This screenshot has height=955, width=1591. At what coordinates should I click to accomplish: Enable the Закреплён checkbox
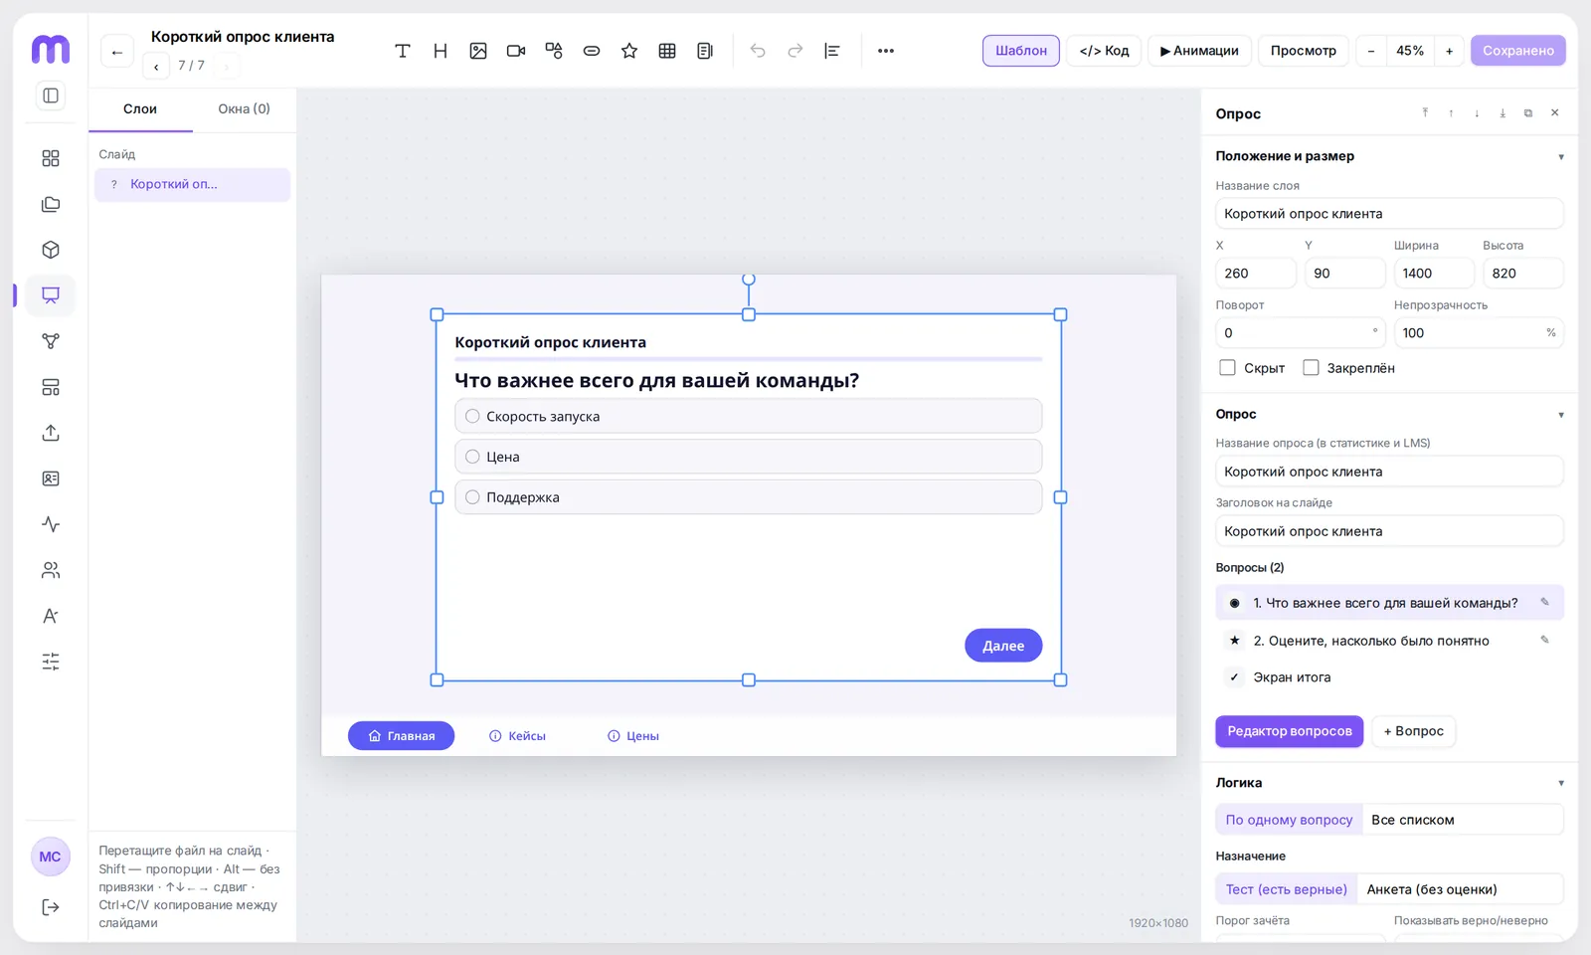click(1312, 368)
